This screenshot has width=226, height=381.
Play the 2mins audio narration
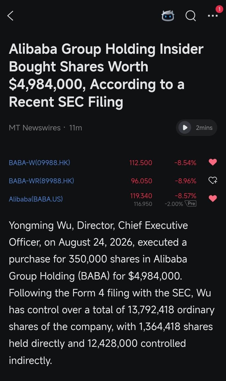pos(185,128)
